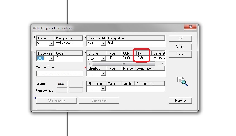
Task: Close the Vehicle type identification dialog
Action: 191,27
